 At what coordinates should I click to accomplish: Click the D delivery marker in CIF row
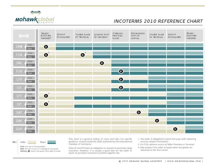(121, 88)
